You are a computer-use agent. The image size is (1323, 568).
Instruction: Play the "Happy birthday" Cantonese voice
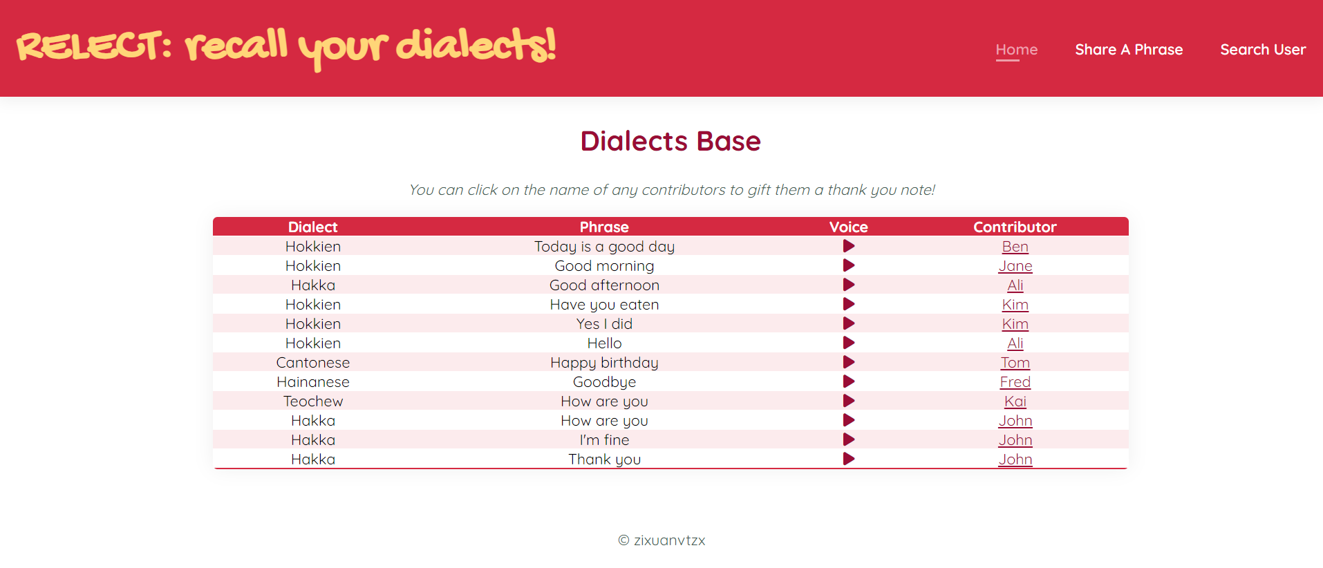849,362
